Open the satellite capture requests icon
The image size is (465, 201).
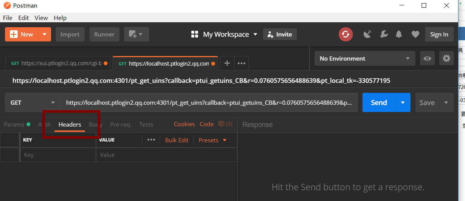click(x=368, y=35)
